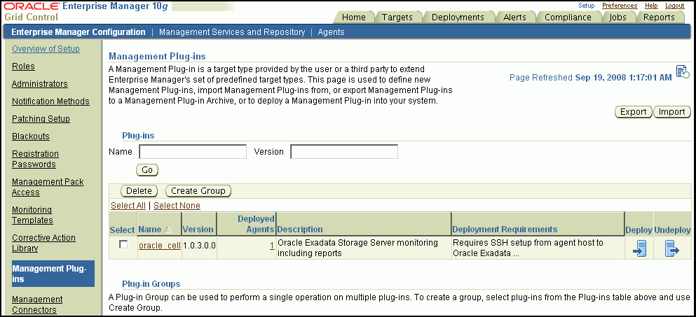696x317 pixels.
Task: Select Management Plug-ins in sidebar
Action: (53, 274)
